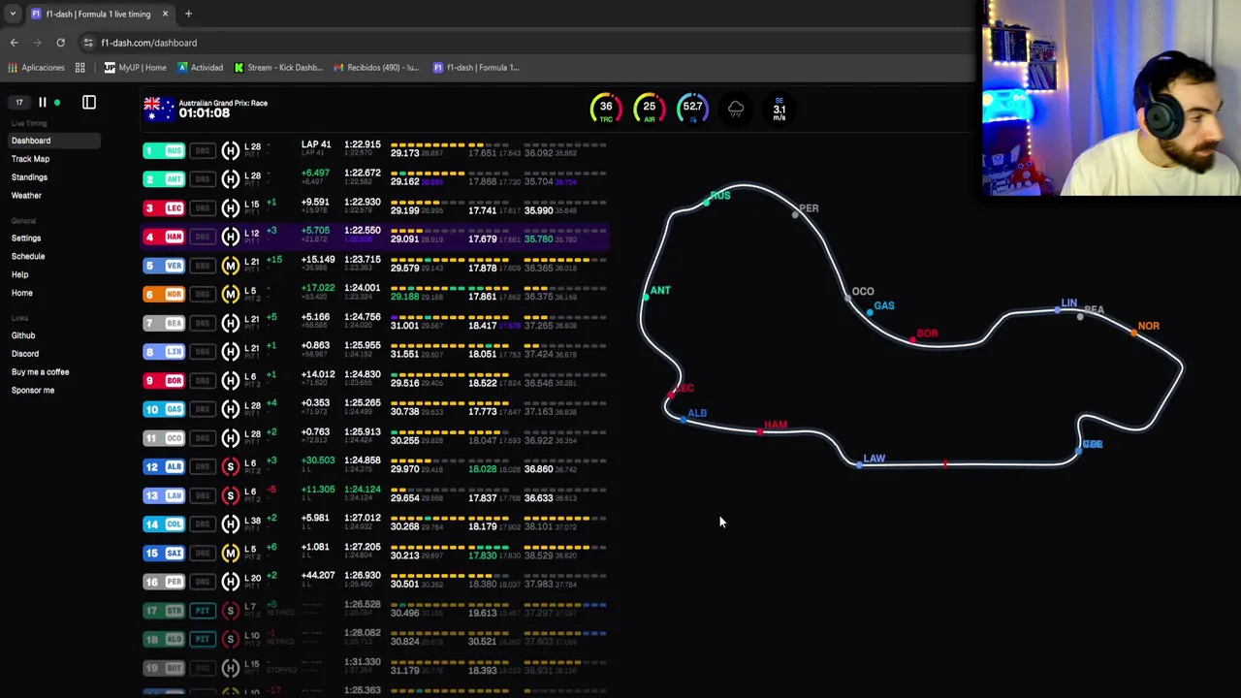Screen dimensions: 1241x698
Task: Click the LAP 41 text on RUS row
Action: 316,144
